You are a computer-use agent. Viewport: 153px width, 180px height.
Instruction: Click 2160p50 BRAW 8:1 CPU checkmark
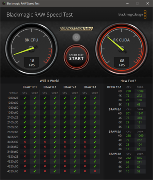point(45,127)
